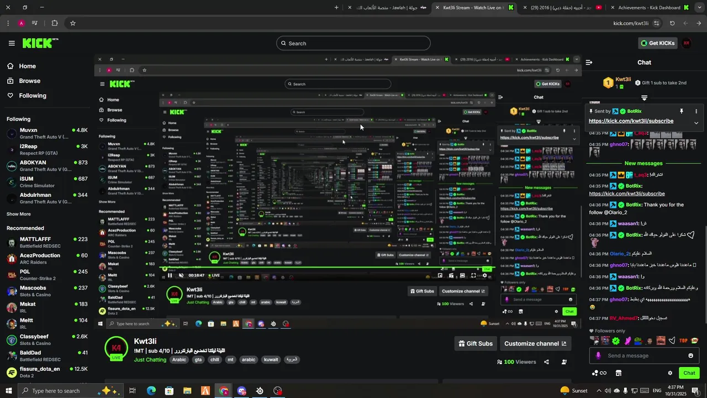Open File Explorer from the taskbar
Viewport: 707px width, 398px height.
tap(187, 391)
